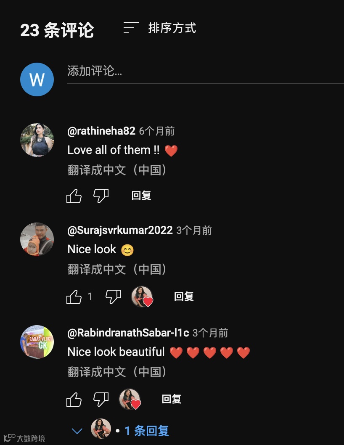The width and height of the screenshot is (344, 445).
Task: Click the blue W account avatar
Action: click(x=37, y=79)
